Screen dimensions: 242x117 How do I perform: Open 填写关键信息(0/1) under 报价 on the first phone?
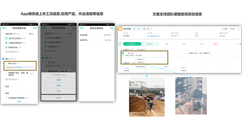click(x=21, y=80)
